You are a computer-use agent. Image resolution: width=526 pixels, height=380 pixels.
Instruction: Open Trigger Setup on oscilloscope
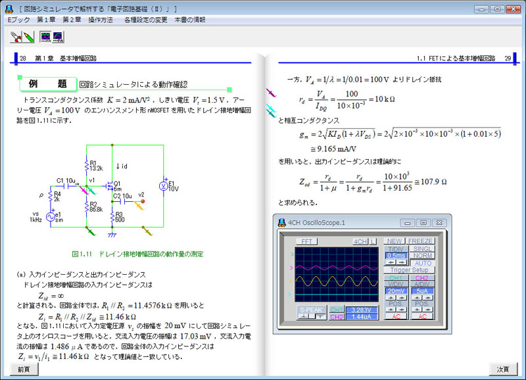click(409, 270)
